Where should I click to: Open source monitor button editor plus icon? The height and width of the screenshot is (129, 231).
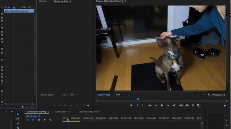pyautogui.click(x=88, y=106)
